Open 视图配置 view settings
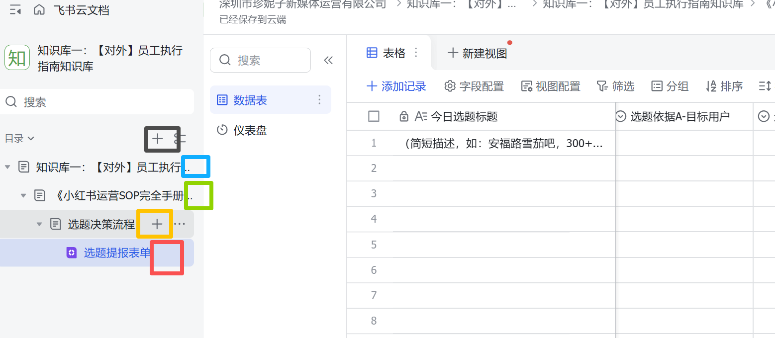 tap(551, 86)
